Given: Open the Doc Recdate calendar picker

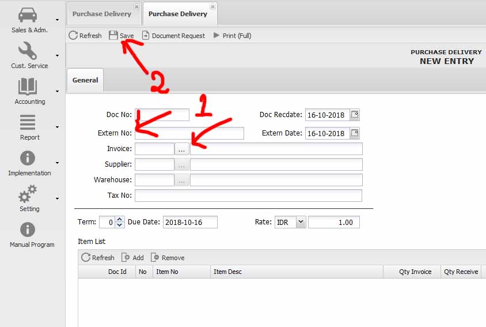Looking at the screenshot, I should point(355,115).
